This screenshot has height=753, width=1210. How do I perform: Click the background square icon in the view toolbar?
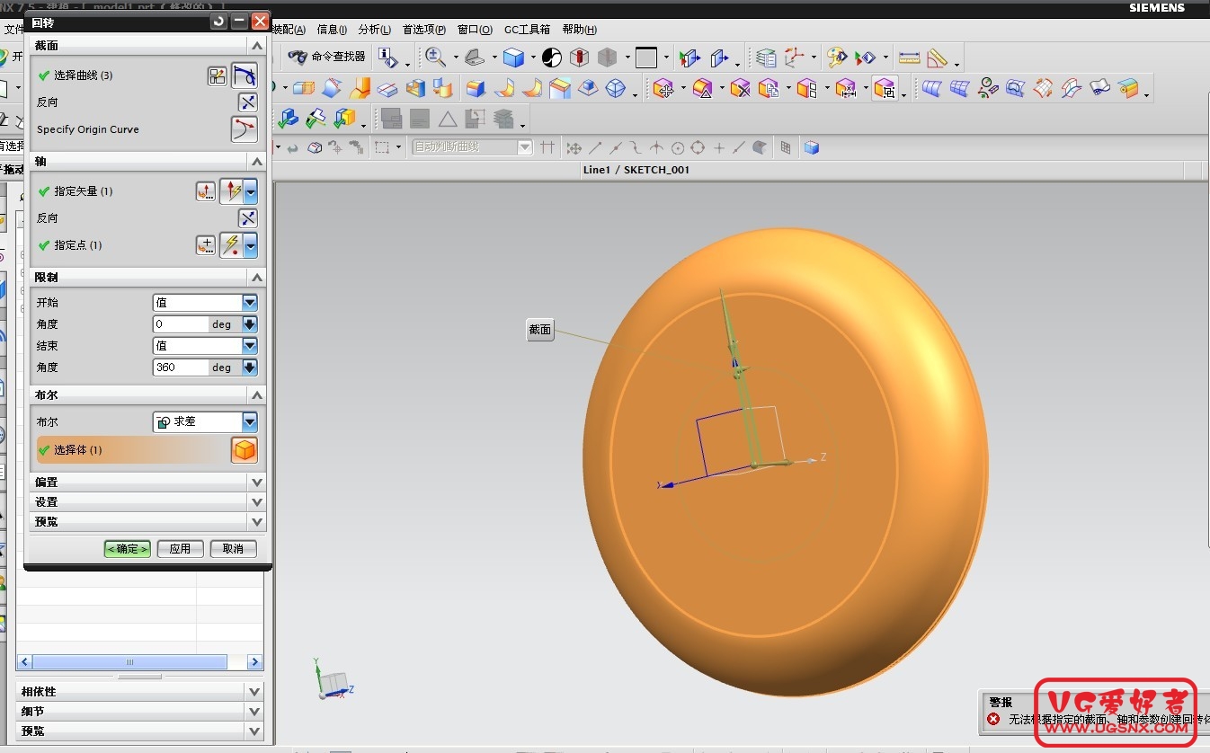[x=646, y=58]
